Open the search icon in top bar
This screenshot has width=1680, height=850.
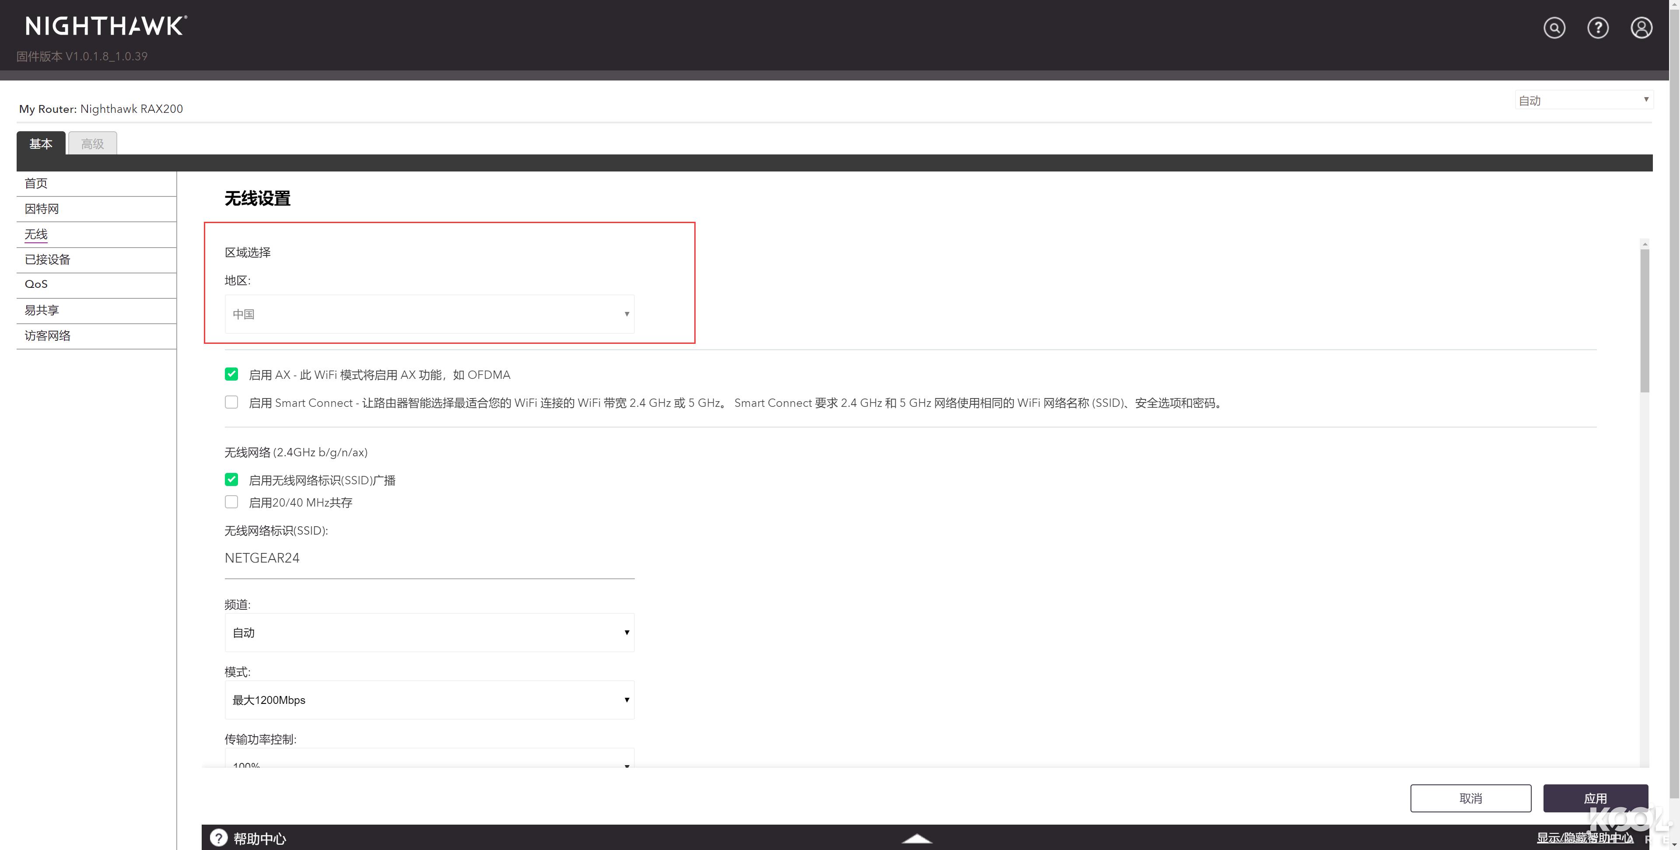point(1555,28)
